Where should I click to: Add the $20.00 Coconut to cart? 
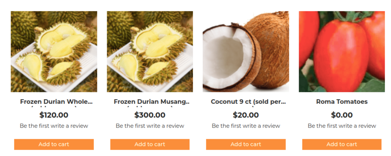(x=246, y=144)
